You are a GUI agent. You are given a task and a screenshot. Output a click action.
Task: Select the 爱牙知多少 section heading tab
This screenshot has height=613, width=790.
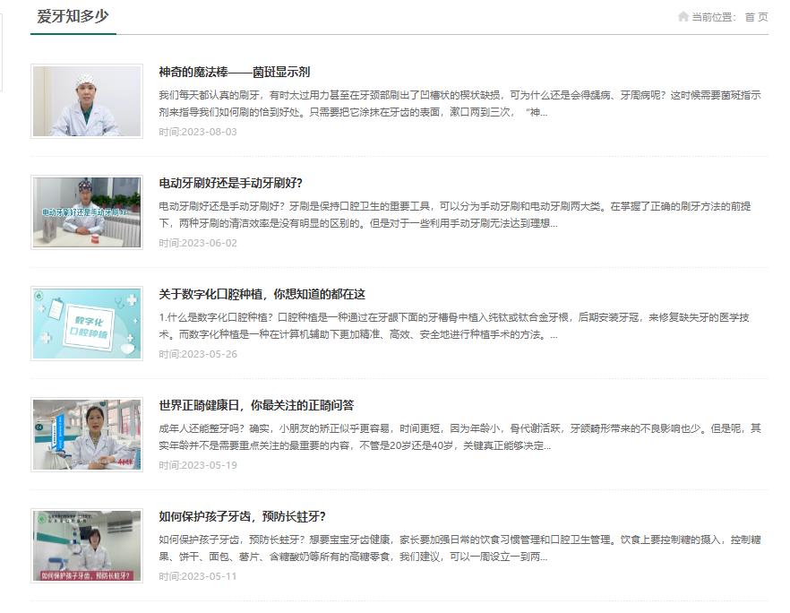coord(73,16)
